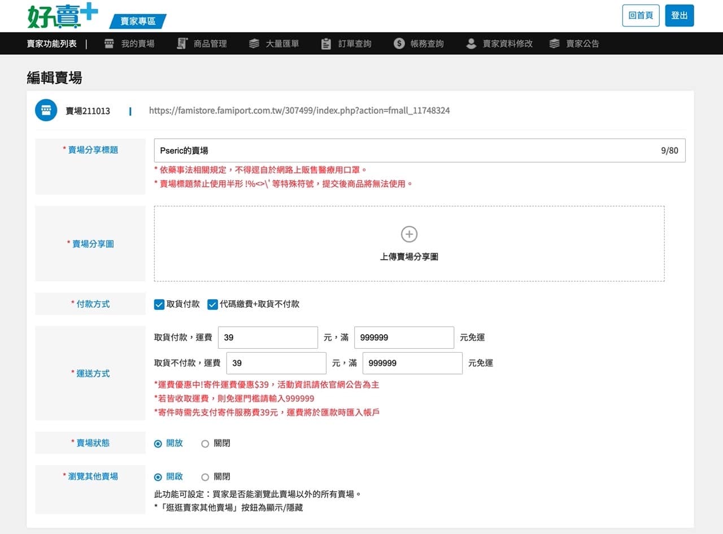This screenshot has height=534, width=723.
Task: Click the 大量匯單 stack icon
Action: 254,43
